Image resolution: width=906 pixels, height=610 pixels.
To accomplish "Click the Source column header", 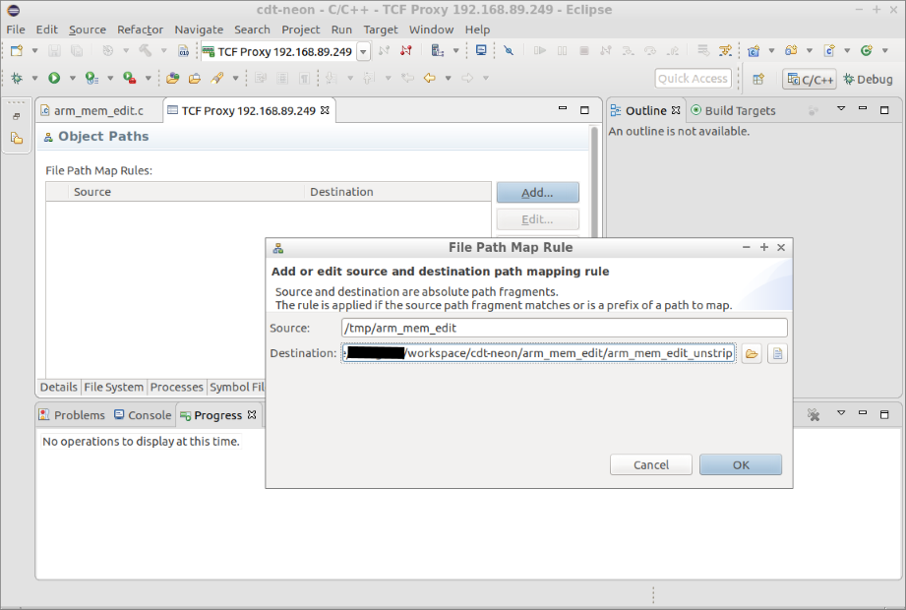I will 186,192.
